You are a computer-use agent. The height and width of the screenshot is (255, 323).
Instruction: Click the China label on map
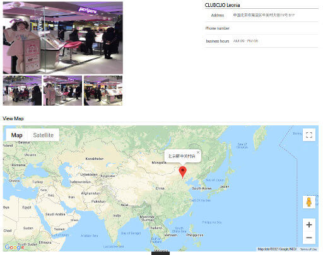(160, 188)
